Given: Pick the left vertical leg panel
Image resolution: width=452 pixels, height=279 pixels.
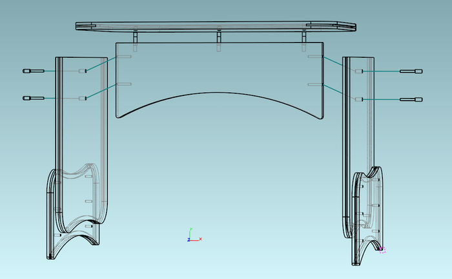Looking at the screenshot, I should click(81, 144).
